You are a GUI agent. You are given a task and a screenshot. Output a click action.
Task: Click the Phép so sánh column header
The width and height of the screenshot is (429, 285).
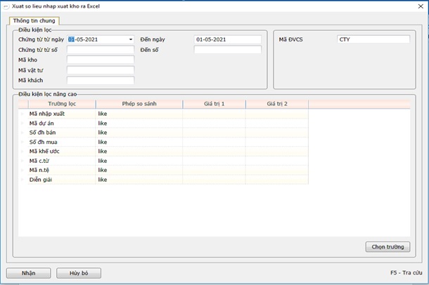click(x=139, y=104)
